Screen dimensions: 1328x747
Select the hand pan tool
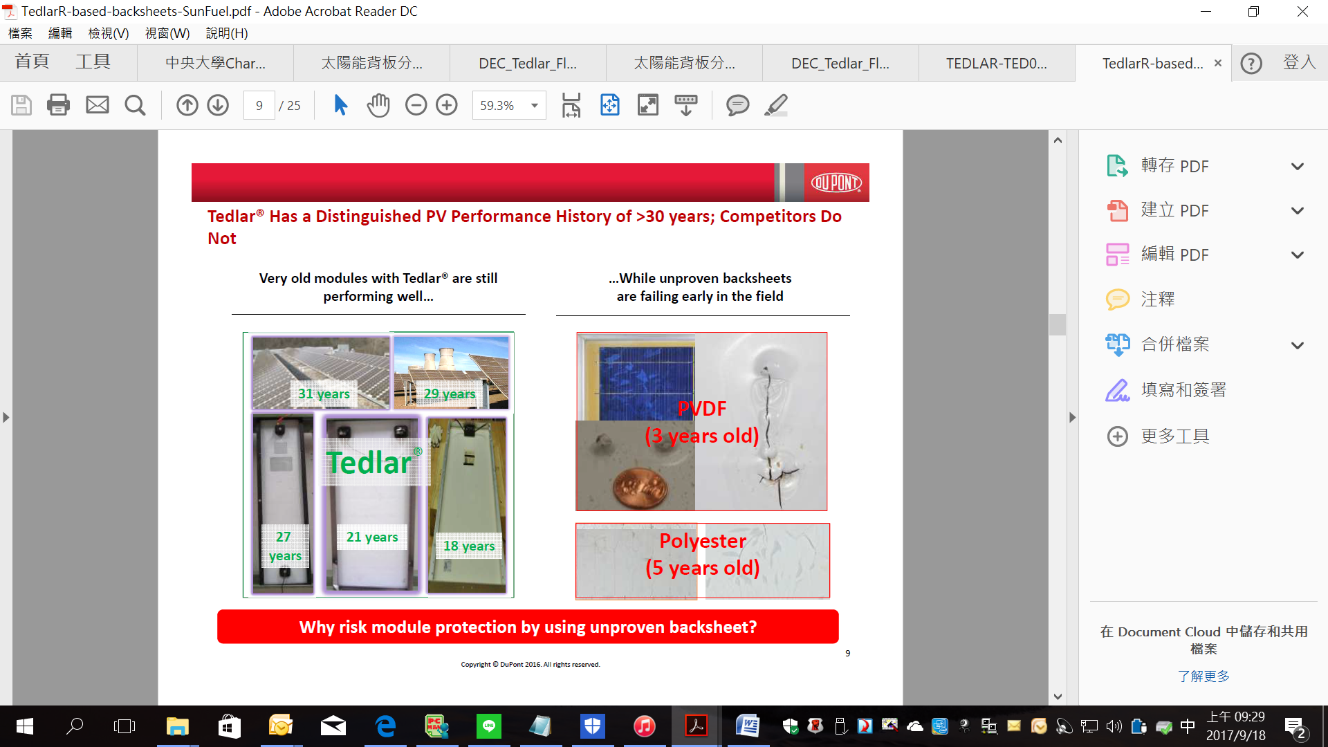click(378, 105)
